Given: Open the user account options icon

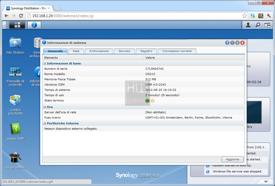Looking at the screenshot, I should 248,25.
